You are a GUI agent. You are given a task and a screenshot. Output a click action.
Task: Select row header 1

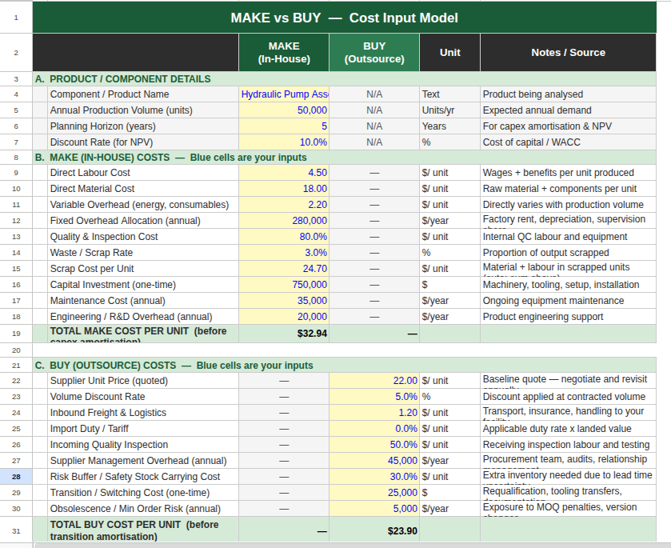16,18
